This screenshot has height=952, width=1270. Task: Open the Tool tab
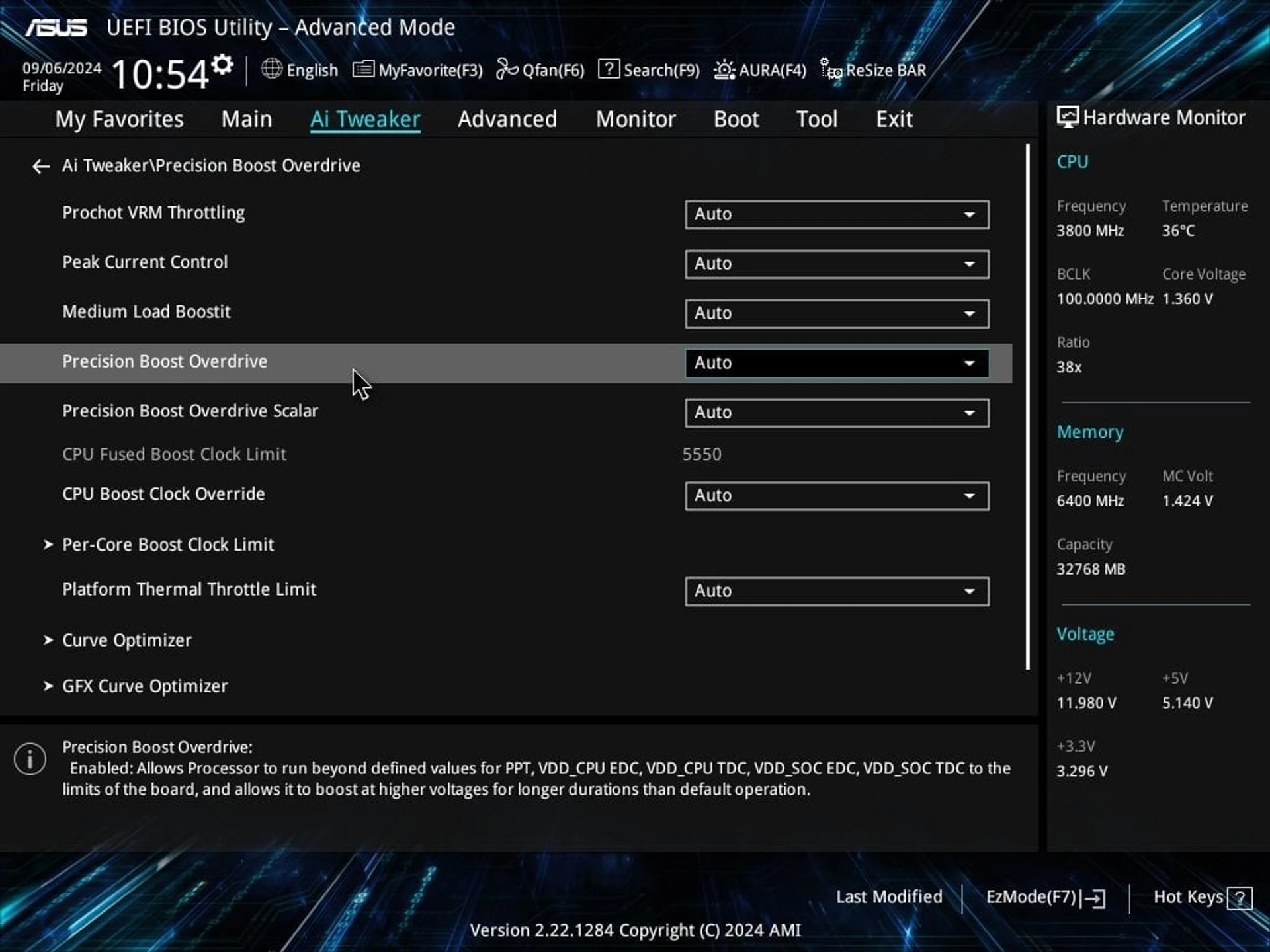click(x=817, y=119)
